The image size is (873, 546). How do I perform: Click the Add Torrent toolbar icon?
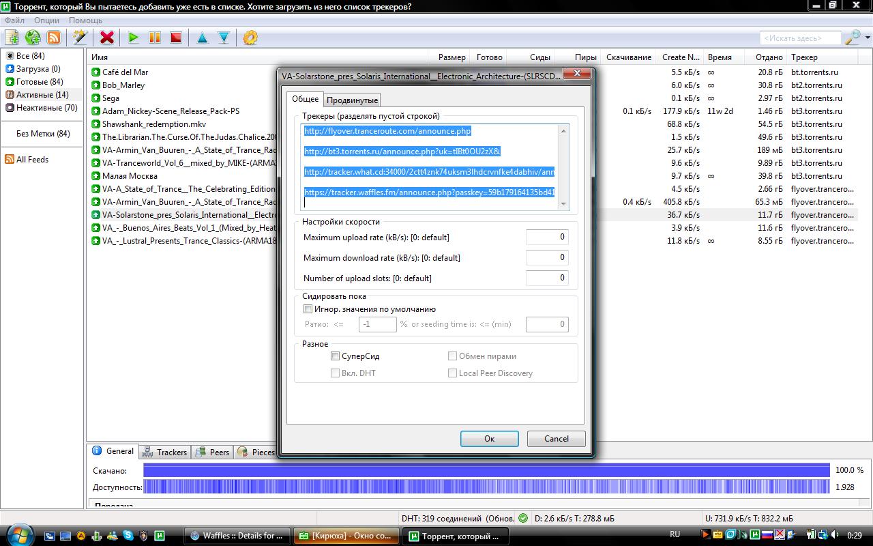click(12, 38)
